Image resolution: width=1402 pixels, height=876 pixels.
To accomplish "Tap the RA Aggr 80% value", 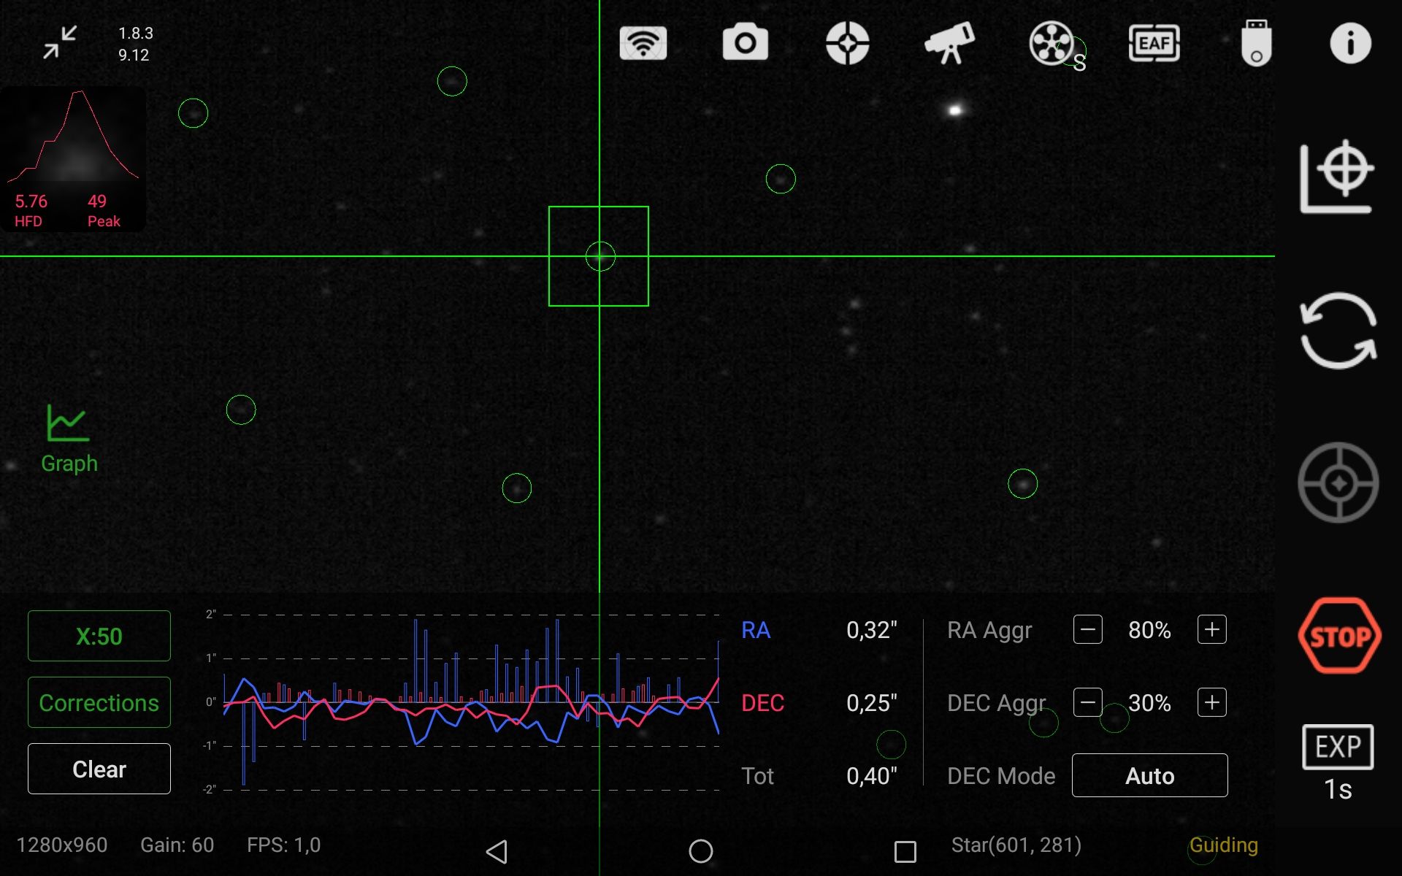I will point(1149,630).
